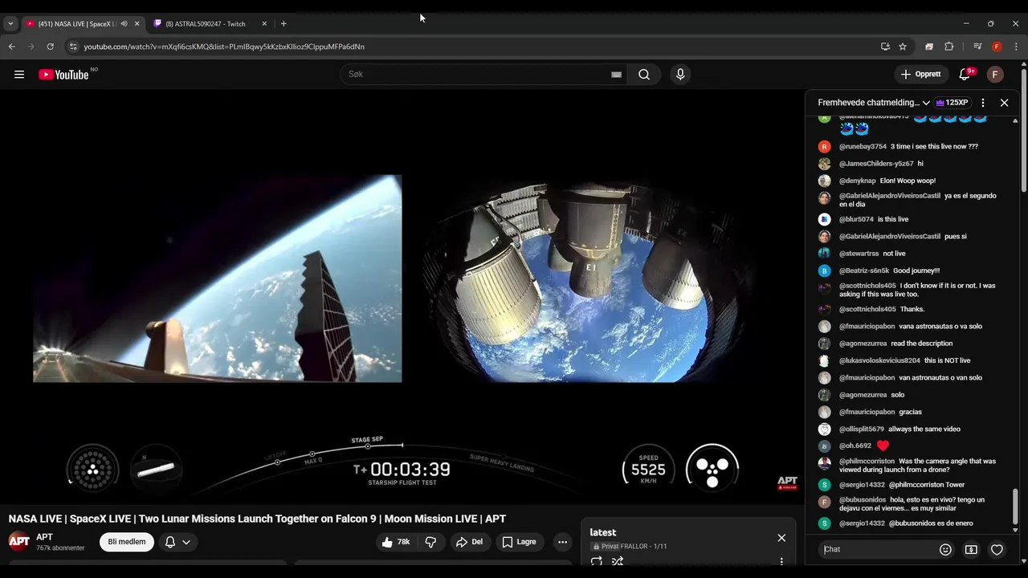1028x578 pixels.
Task: Install app icon in address bar
Action: click(885, 47)
